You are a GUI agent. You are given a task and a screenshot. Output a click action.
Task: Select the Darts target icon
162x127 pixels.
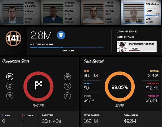coord(67,77)
